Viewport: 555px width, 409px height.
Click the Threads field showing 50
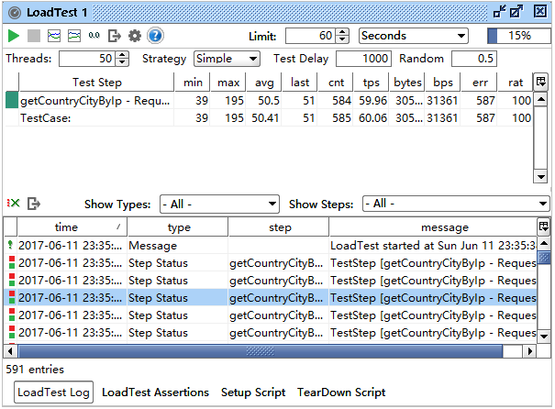(87, 59)
